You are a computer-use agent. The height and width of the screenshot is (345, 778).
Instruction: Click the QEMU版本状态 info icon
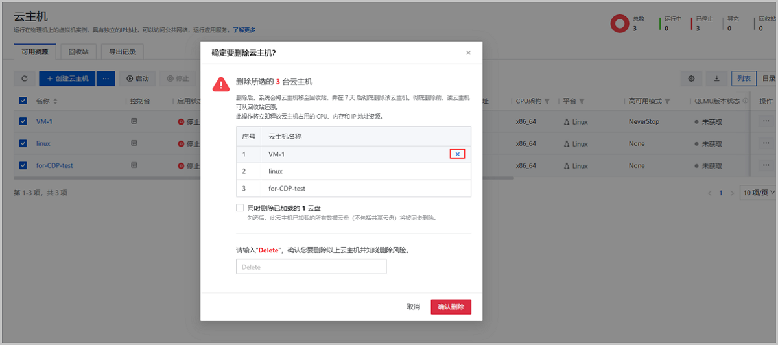[x=745, y=101]
